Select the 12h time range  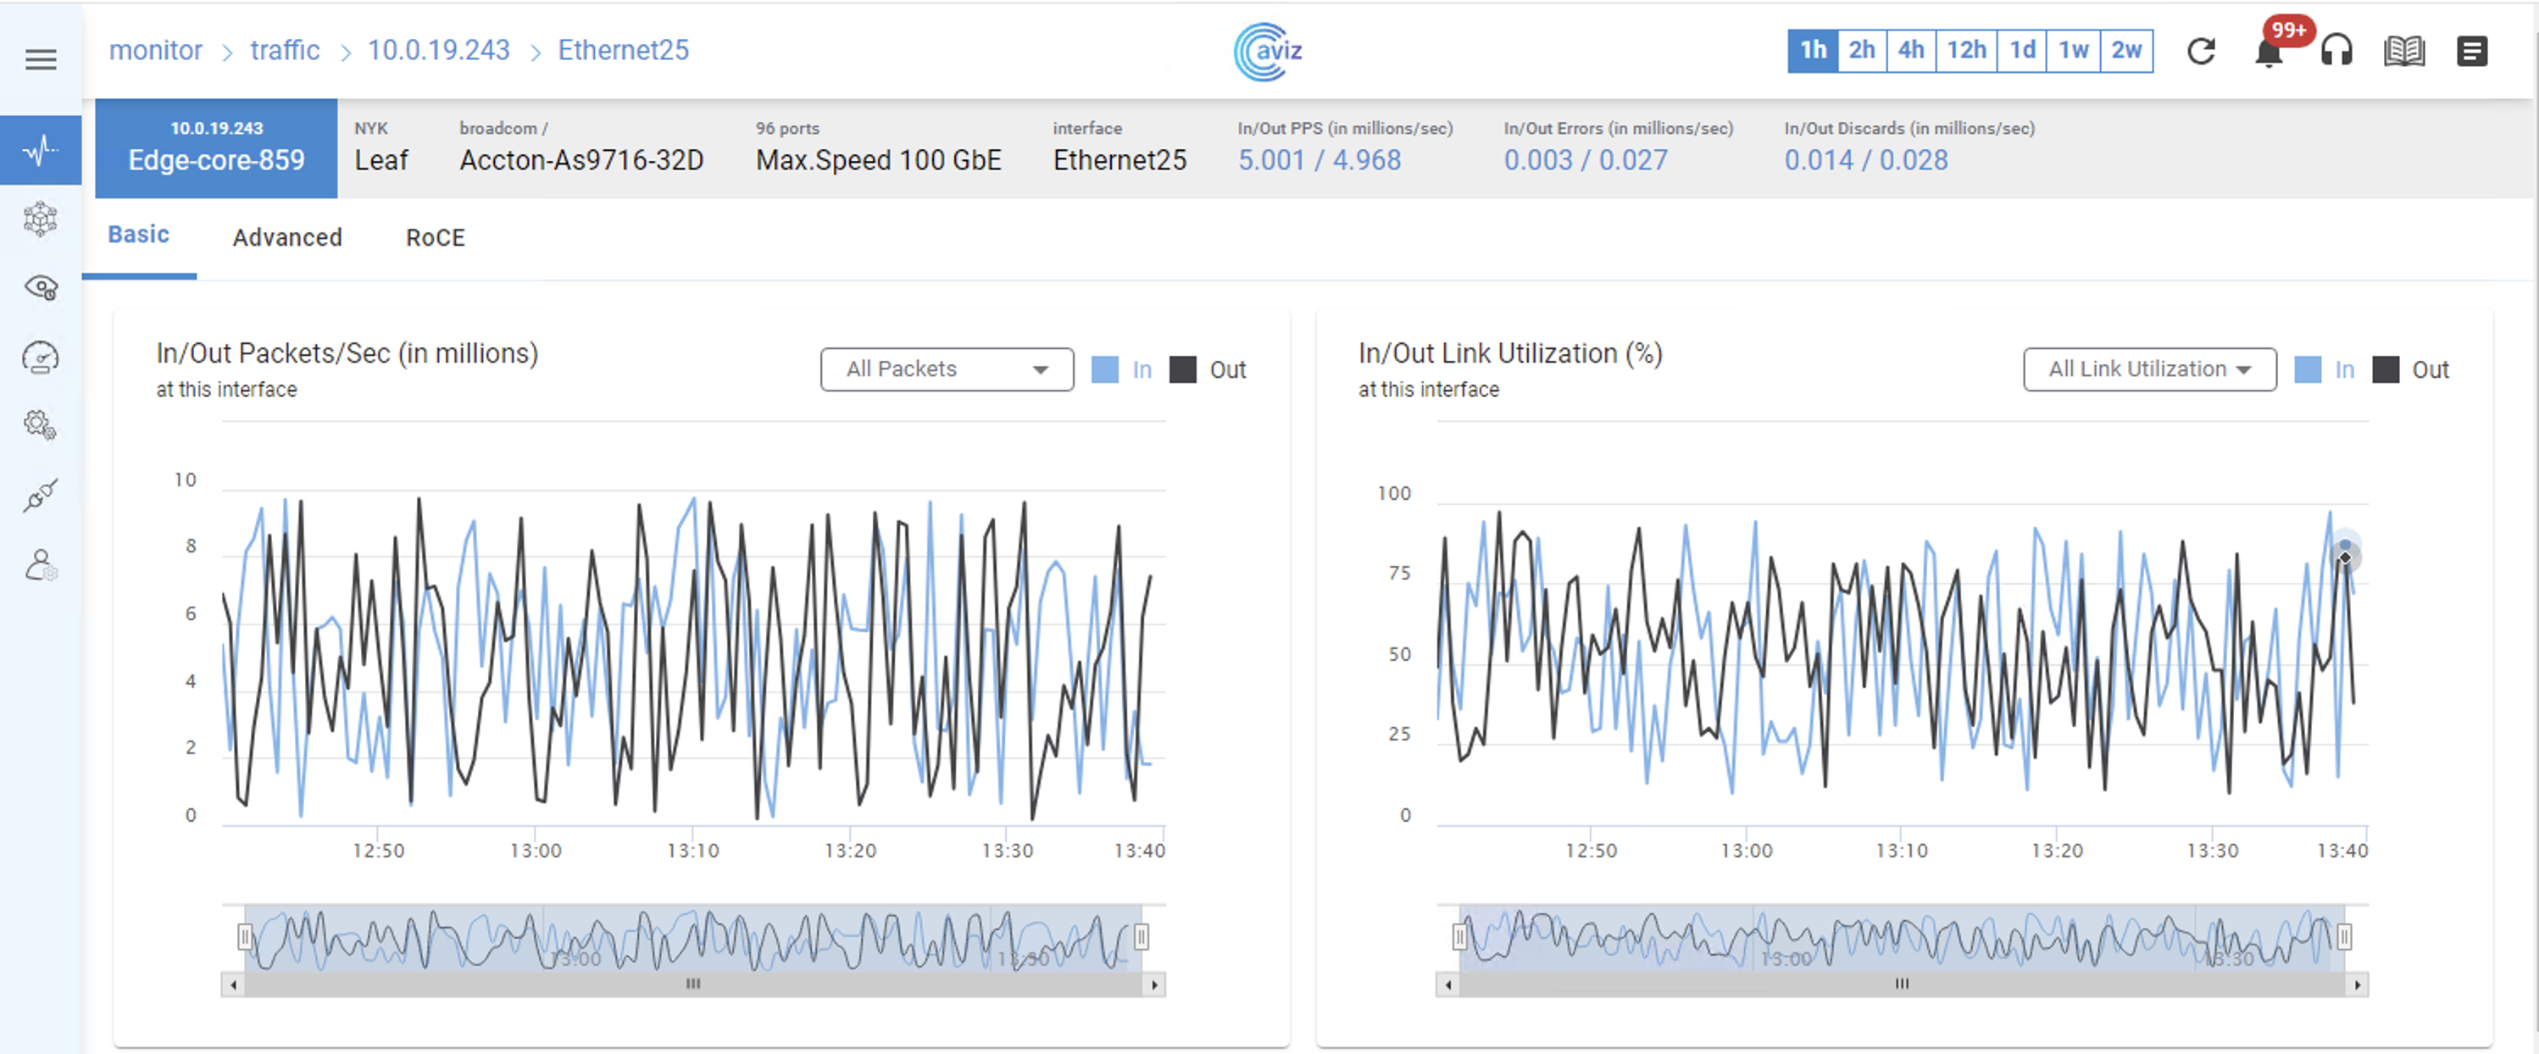point(1965,50)
